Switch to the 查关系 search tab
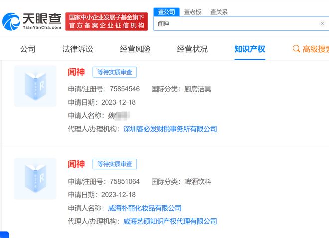The image size is (329, 238). click(x=219, y=12)
